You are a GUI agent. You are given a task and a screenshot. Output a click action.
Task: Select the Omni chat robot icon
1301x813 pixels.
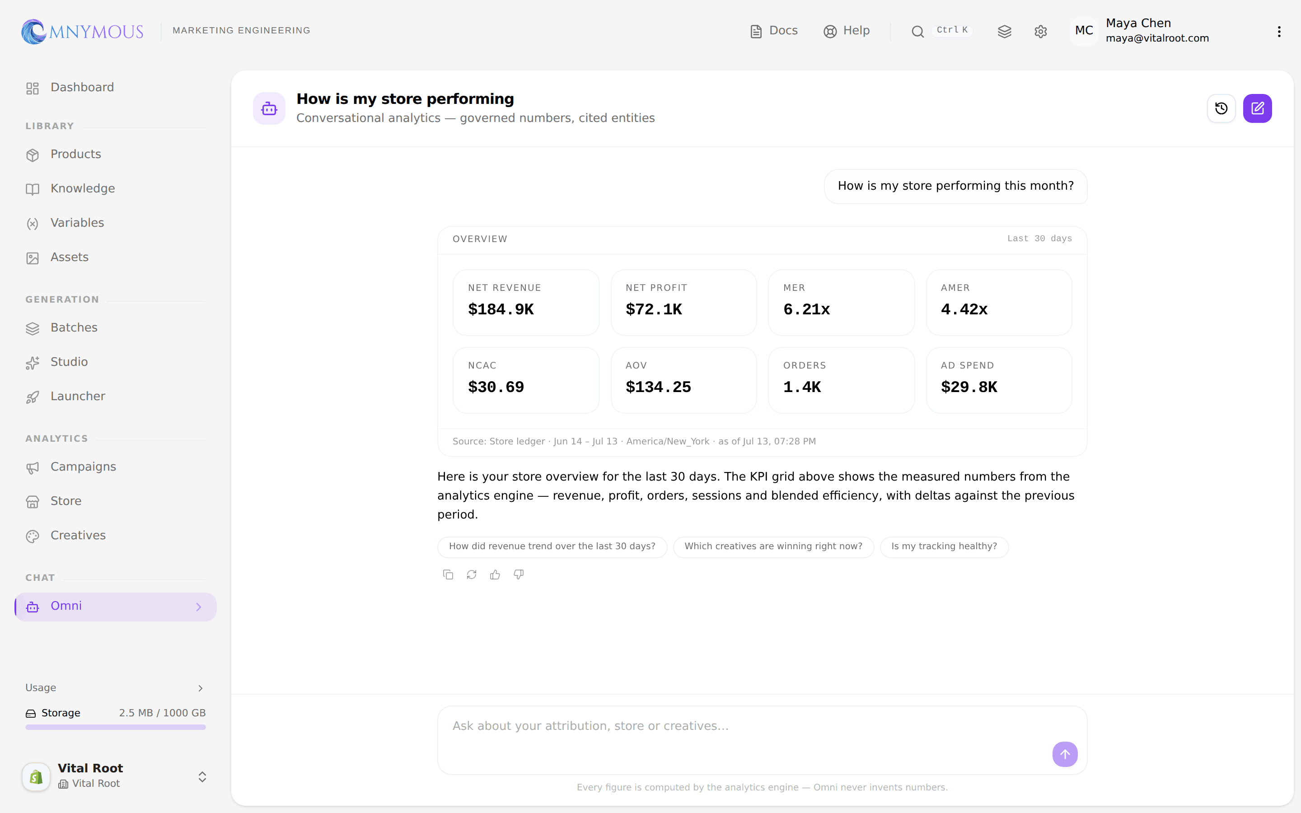point(33,607)
